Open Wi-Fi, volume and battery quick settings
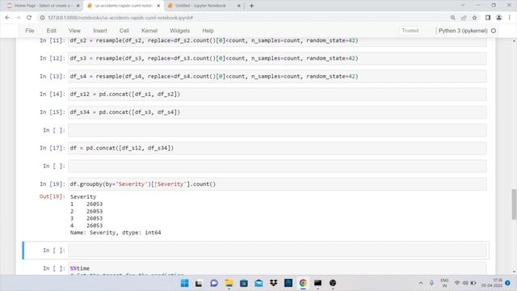 [x=465, y=283]
